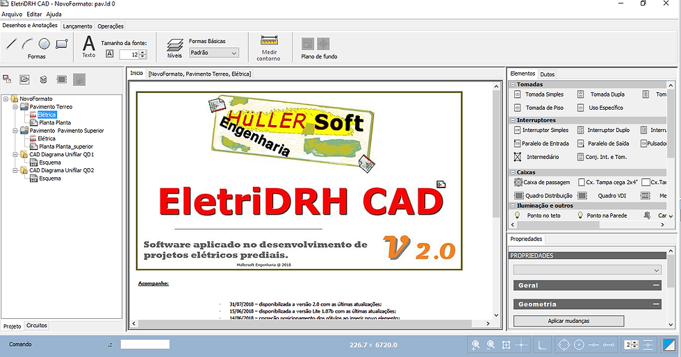Switch to the Dutos tab
Screen dimensions: 681x357
pos(548,74)
